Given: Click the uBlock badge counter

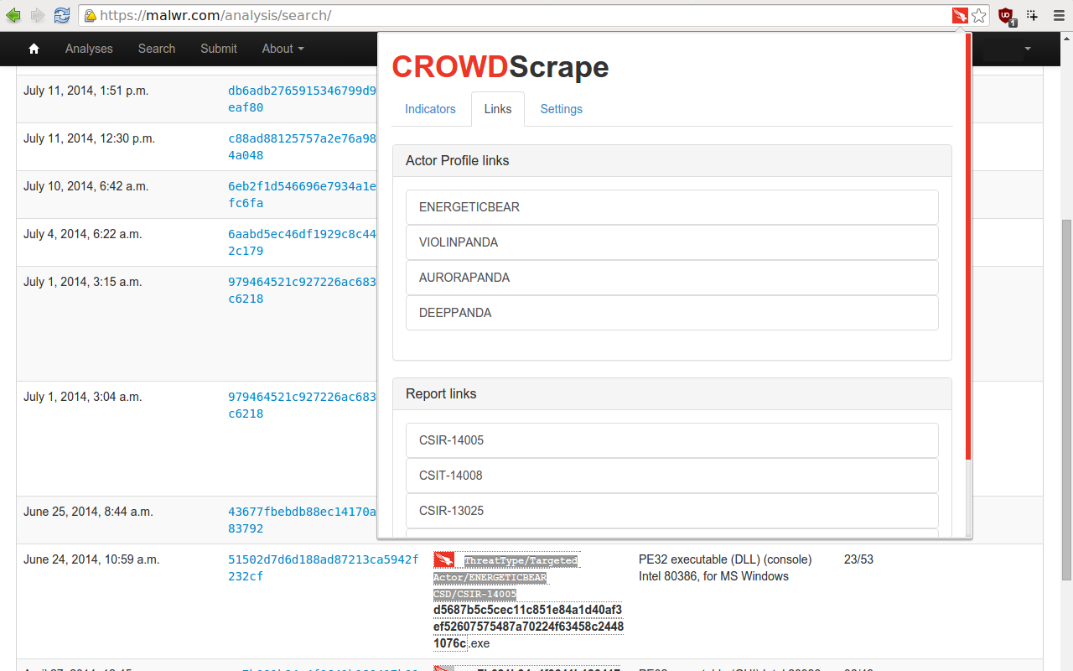Looking at the screenshot, I should coord(1013,21).
